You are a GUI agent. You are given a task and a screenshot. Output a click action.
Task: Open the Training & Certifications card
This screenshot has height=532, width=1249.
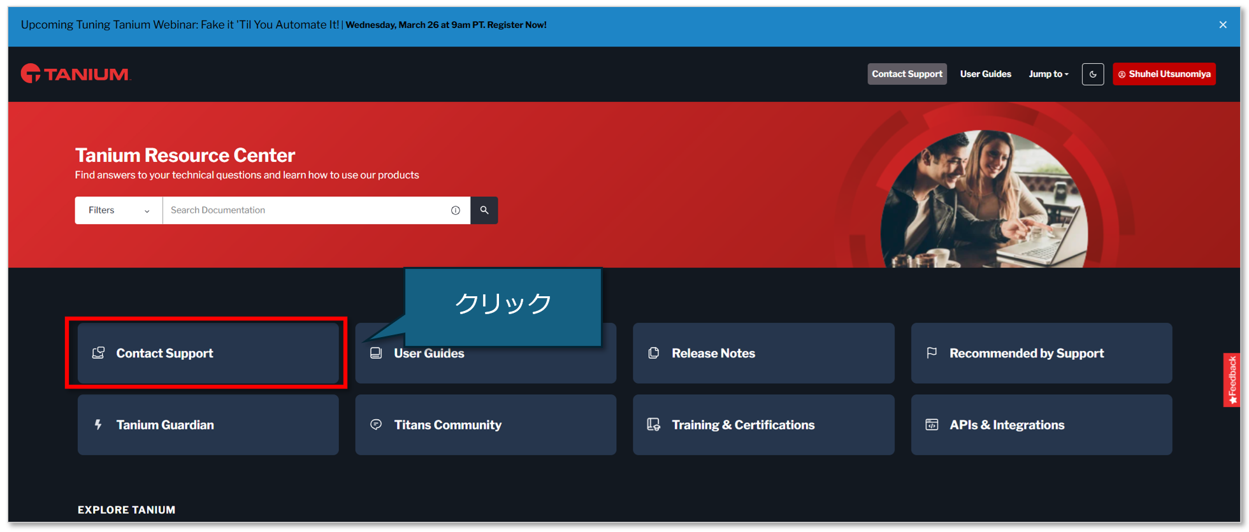[763, 424]
